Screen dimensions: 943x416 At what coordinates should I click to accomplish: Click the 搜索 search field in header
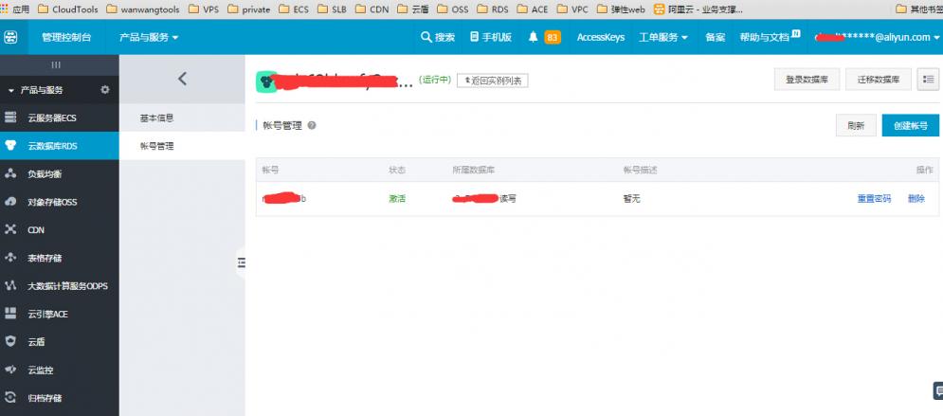coord(438,37)
